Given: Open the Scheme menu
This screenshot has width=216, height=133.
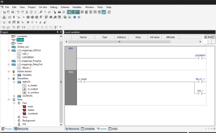Looking at the screenshot, I should coord(65,7).
